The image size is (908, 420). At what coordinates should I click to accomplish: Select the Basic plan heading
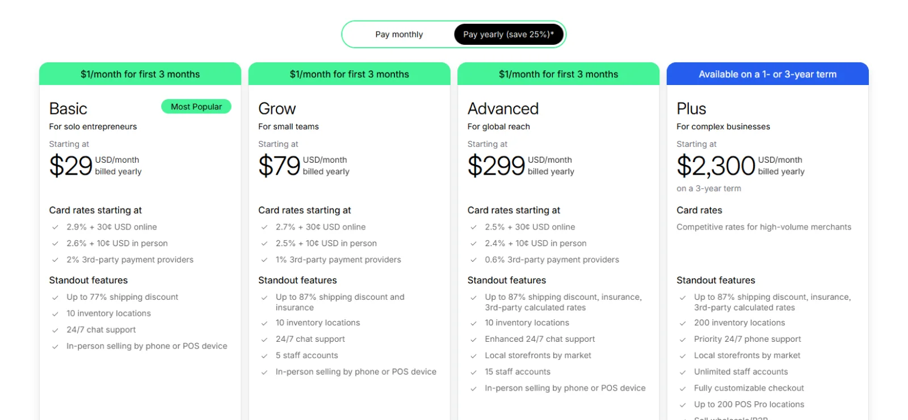click(x=68, y=108)
